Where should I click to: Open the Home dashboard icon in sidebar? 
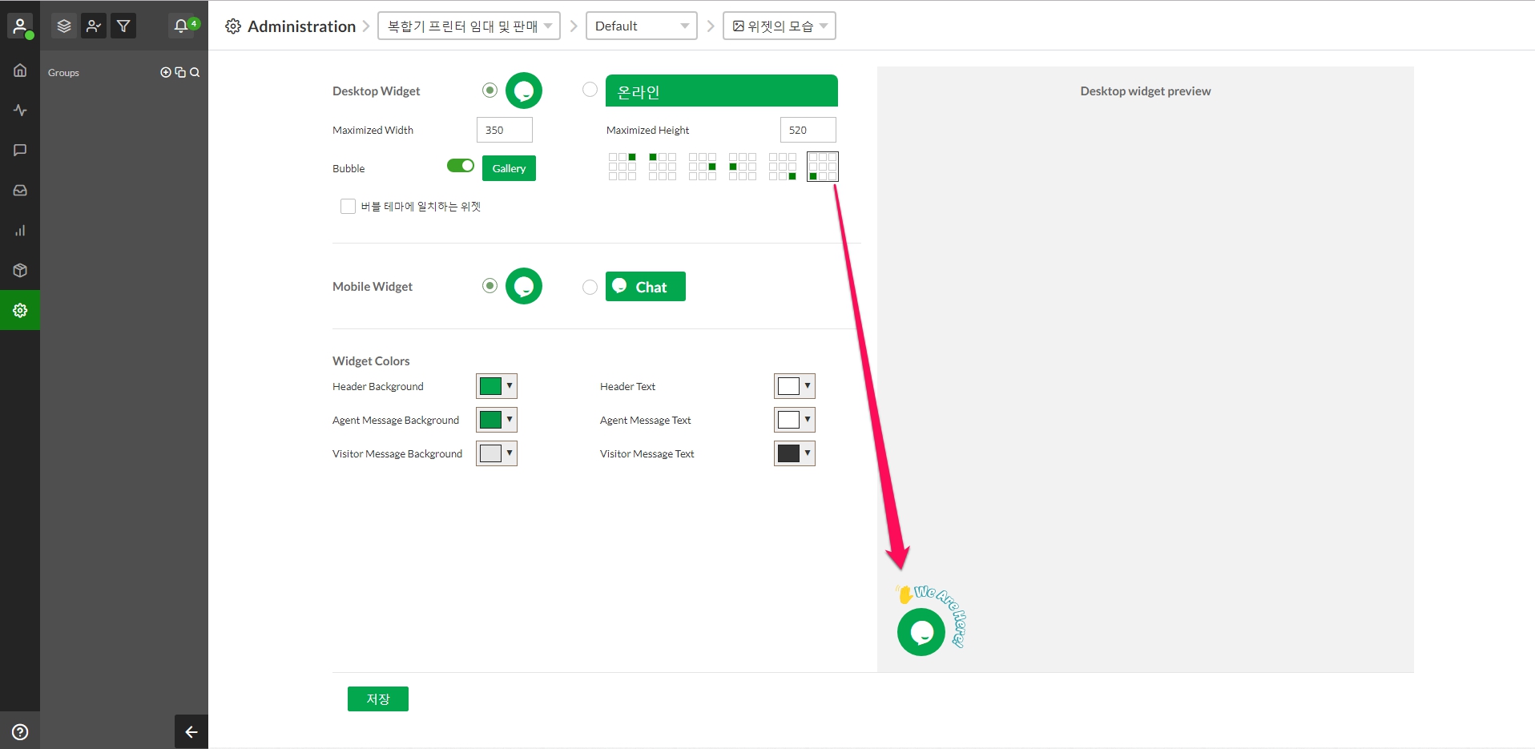point(20,70)
